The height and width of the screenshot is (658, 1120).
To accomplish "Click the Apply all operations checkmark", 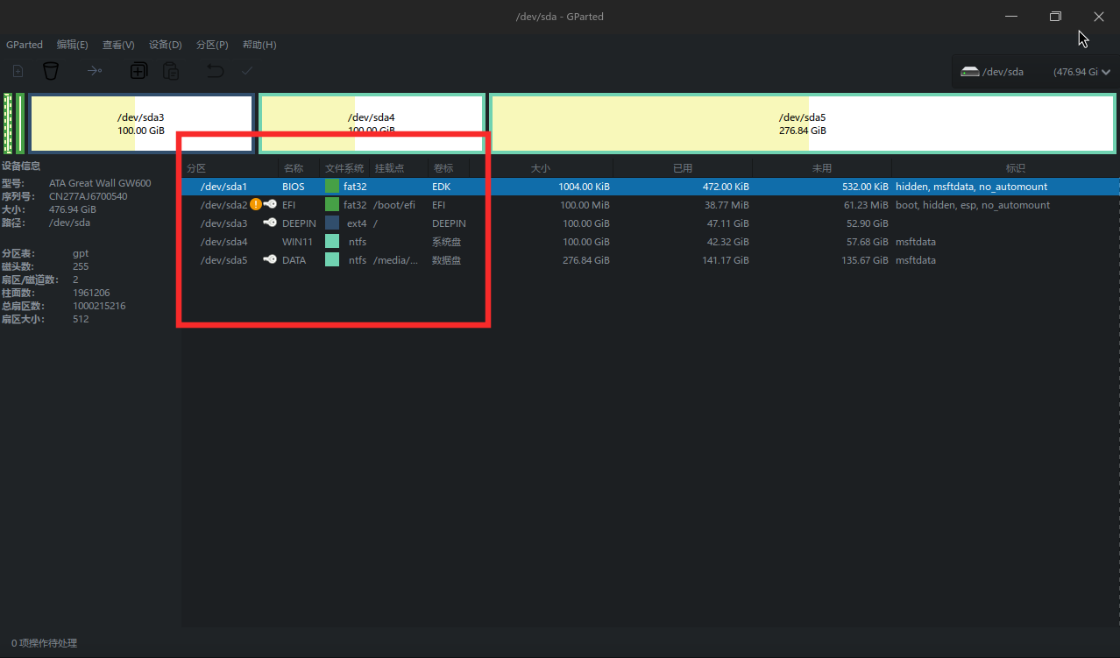I will [x=247, y=71].
